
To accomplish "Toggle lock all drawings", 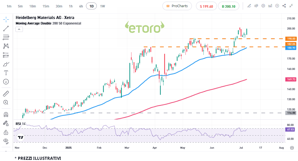I will click(x=6, y=132).
